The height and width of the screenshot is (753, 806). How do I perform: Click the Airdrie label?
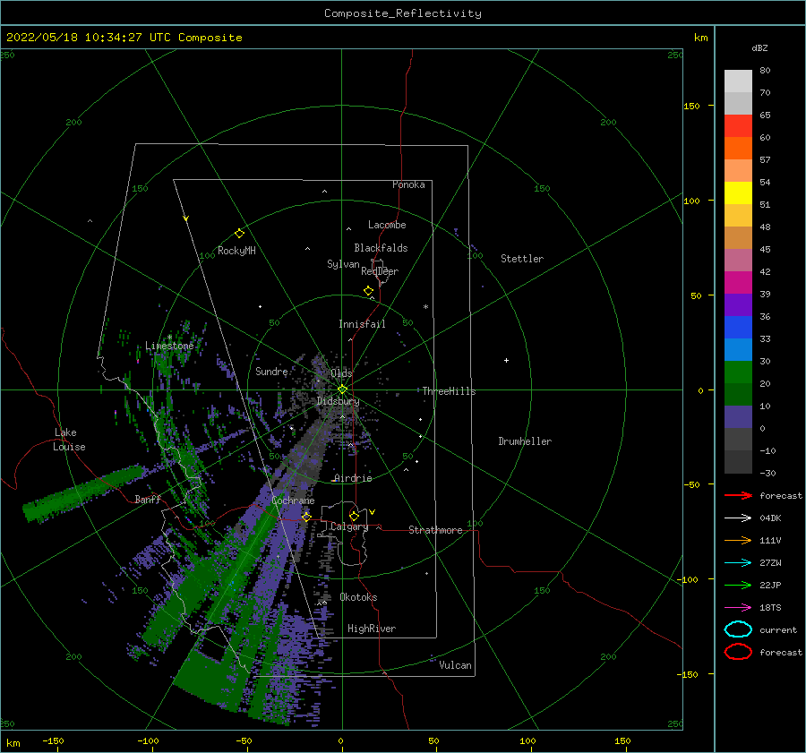[x=353, y=478]
